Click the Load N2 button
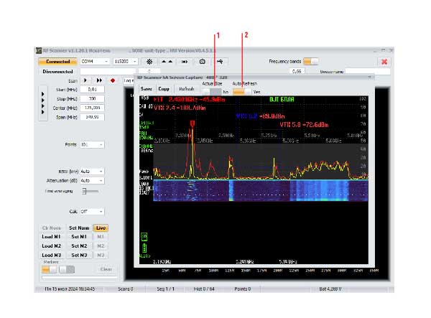This screenshot has height=318, width=431. coord(51,246)
